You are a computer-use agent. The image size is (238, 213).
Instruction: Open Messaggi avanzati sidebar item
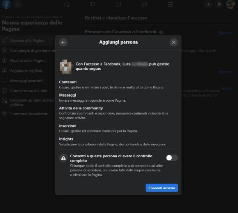point(28,81)
